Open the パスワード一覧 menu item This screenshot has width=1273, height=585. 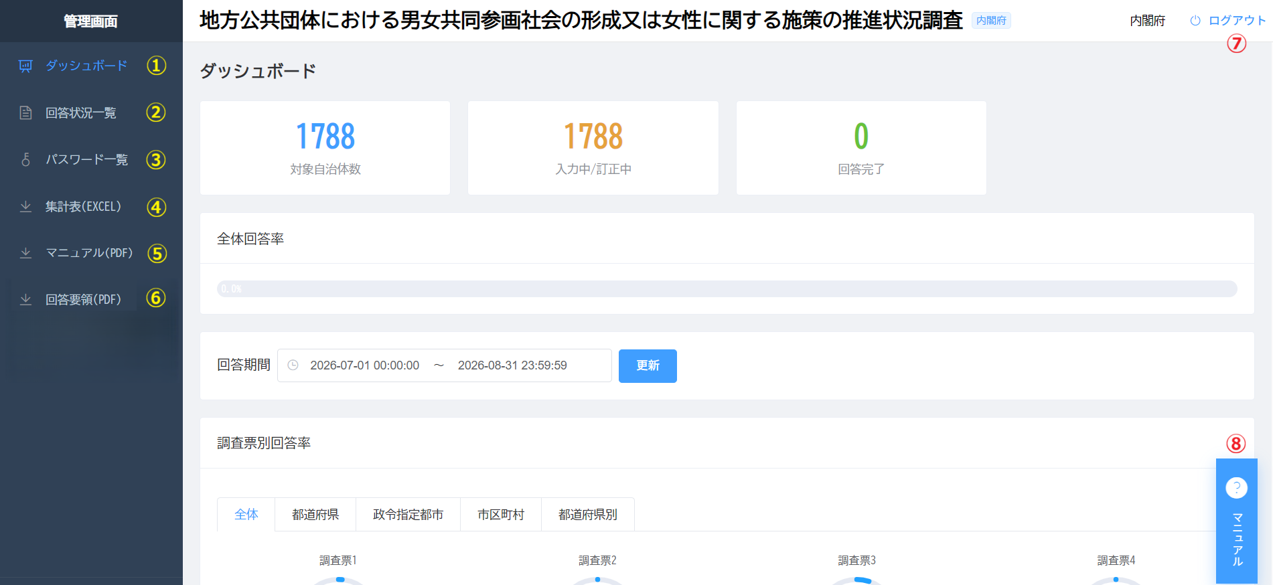pyautogui.click(x=91, y=159)
